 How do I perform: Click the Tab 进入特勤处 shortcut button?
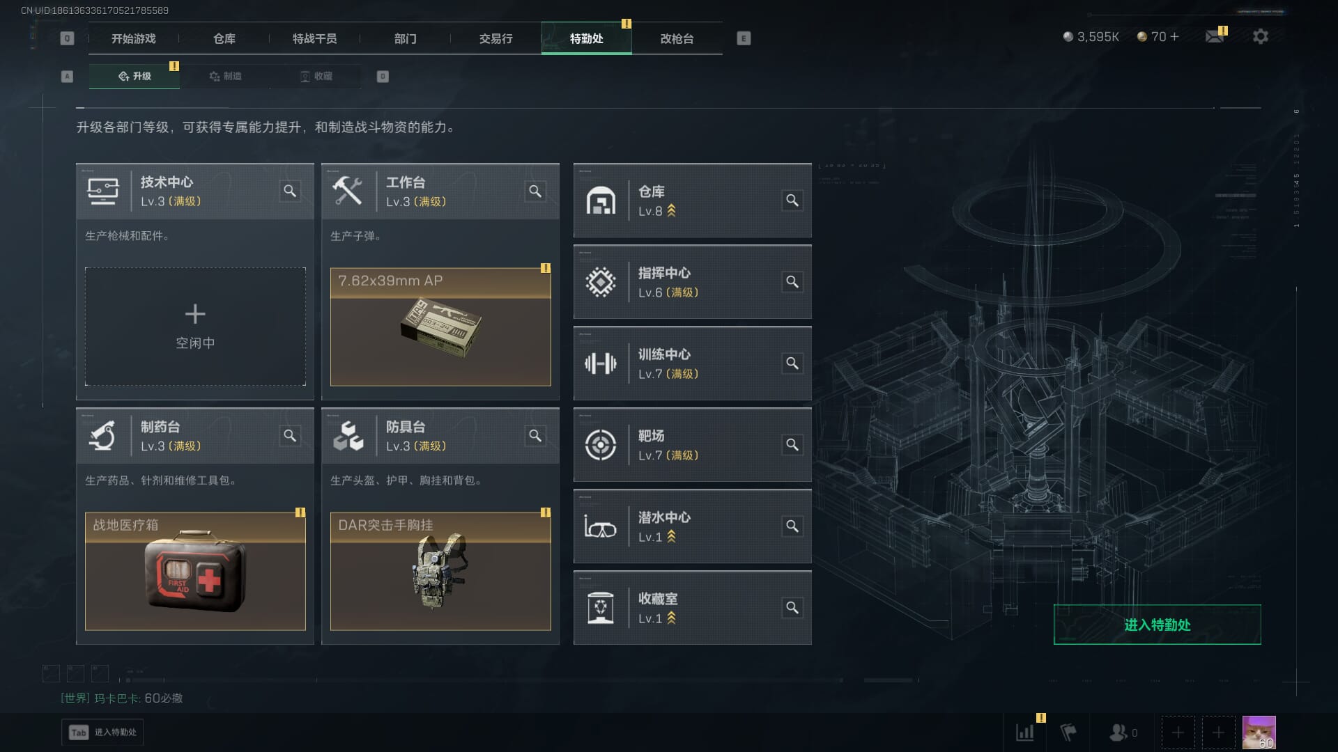click(102, 733)
